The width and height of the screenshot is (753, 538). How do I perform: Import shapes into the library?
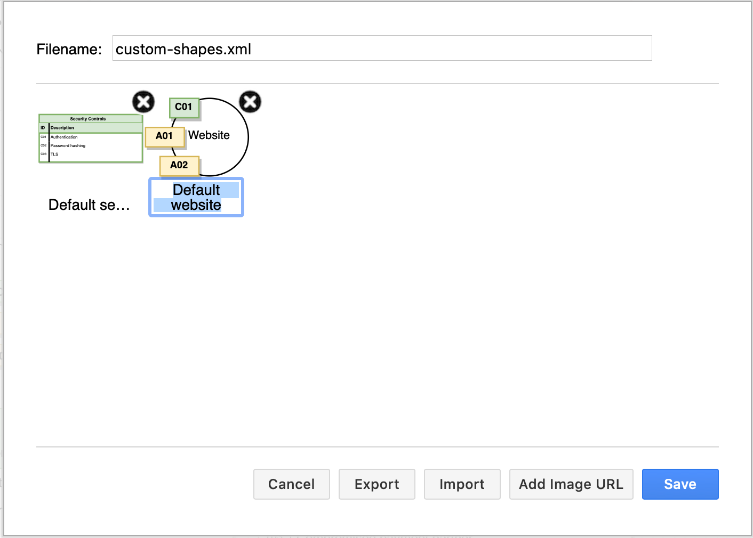pyautogui.click(x=462, y=484)
